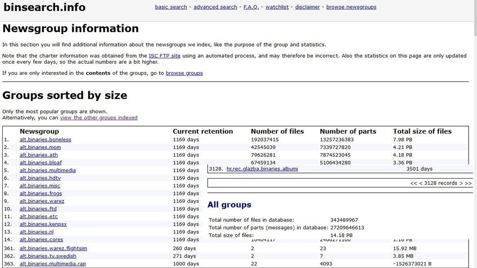
Task: Go to the next records page
Action: [x=462, y=183]
